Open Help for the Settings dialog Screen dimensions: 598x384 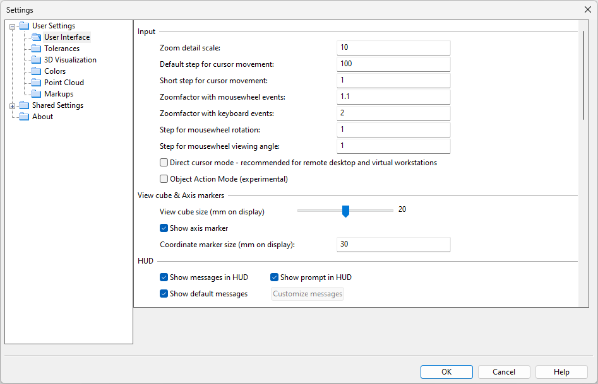[561, 372]
